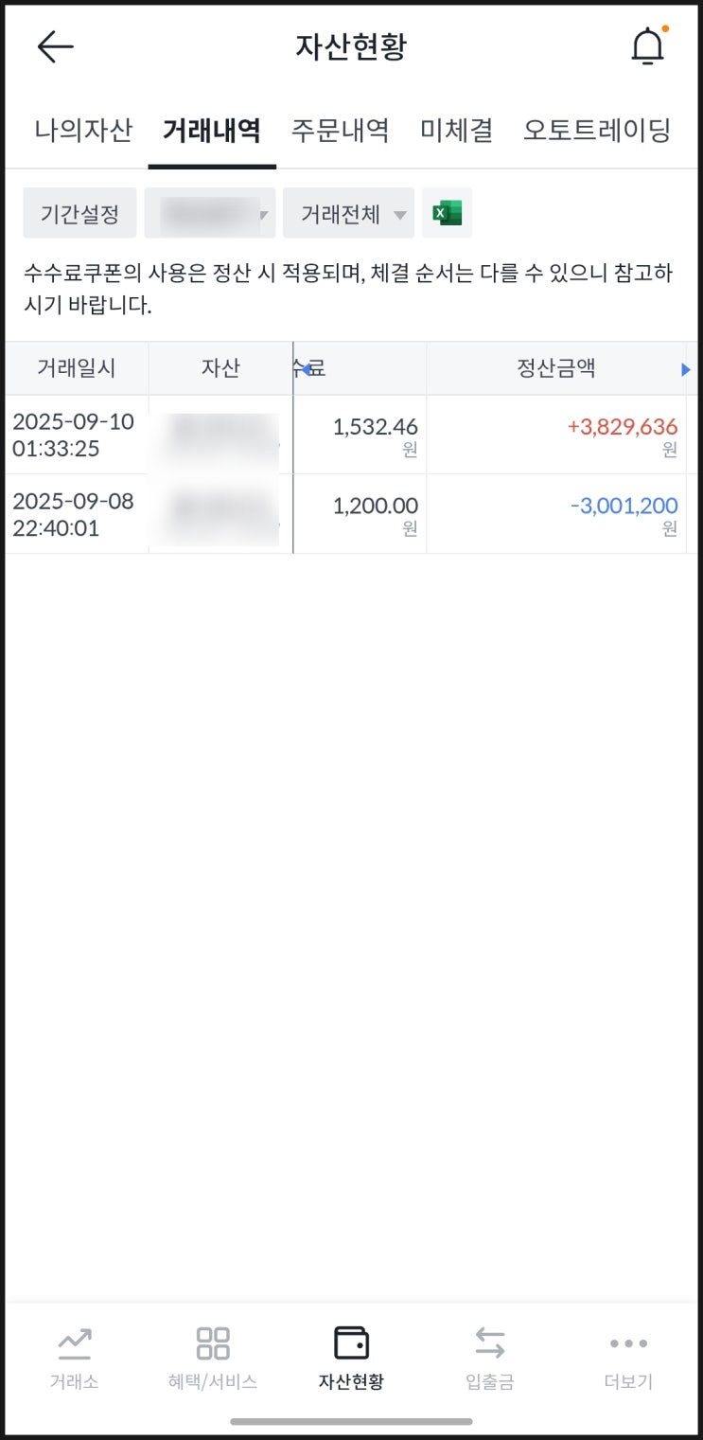Screen dimensions: 703x1440
Task: Tap the back arrow icon
Action: 55,46
